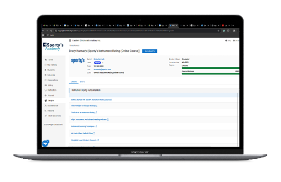The width and height of the screenshot is (281, 182).
Task: Switch to the Lessons tab
Action: point(73,82)
